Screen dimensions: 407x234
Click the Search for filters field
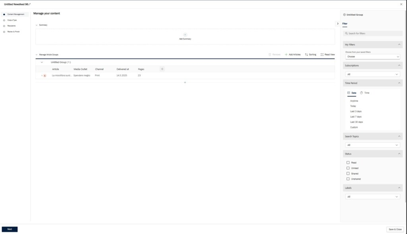(373, 33)
